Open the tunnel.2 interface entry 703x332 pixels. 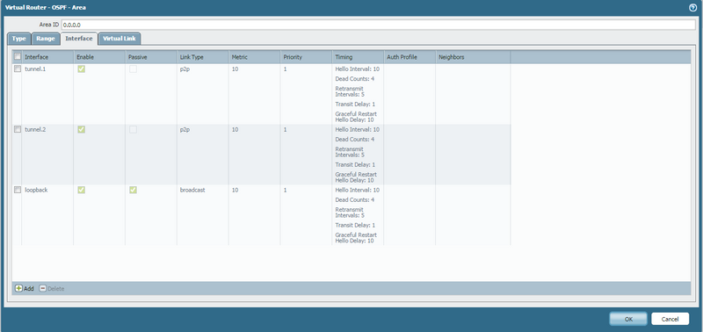(35, 129)
